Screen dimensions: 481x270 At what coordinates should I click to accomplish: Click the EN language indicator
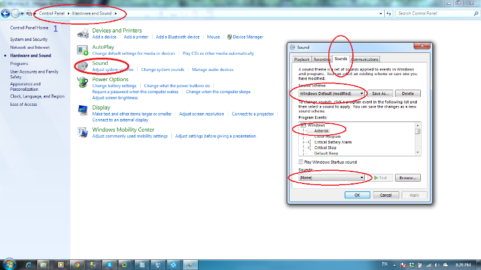pyautogui.click(x=385, y=264)
